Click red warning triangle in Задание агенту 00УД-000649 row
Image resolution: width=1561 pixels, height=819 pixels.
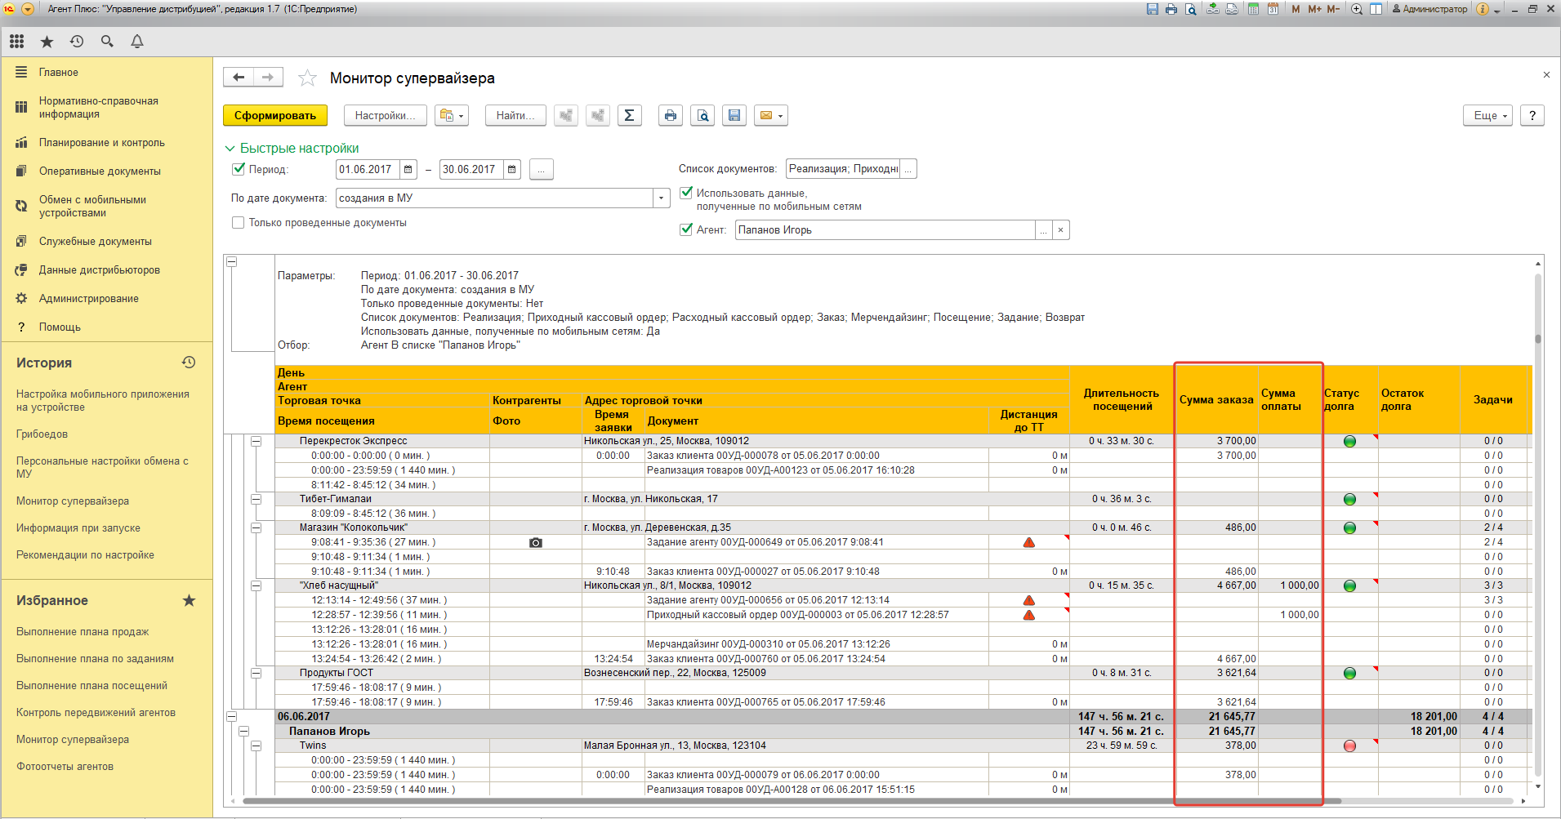(x=1029, y=542)
